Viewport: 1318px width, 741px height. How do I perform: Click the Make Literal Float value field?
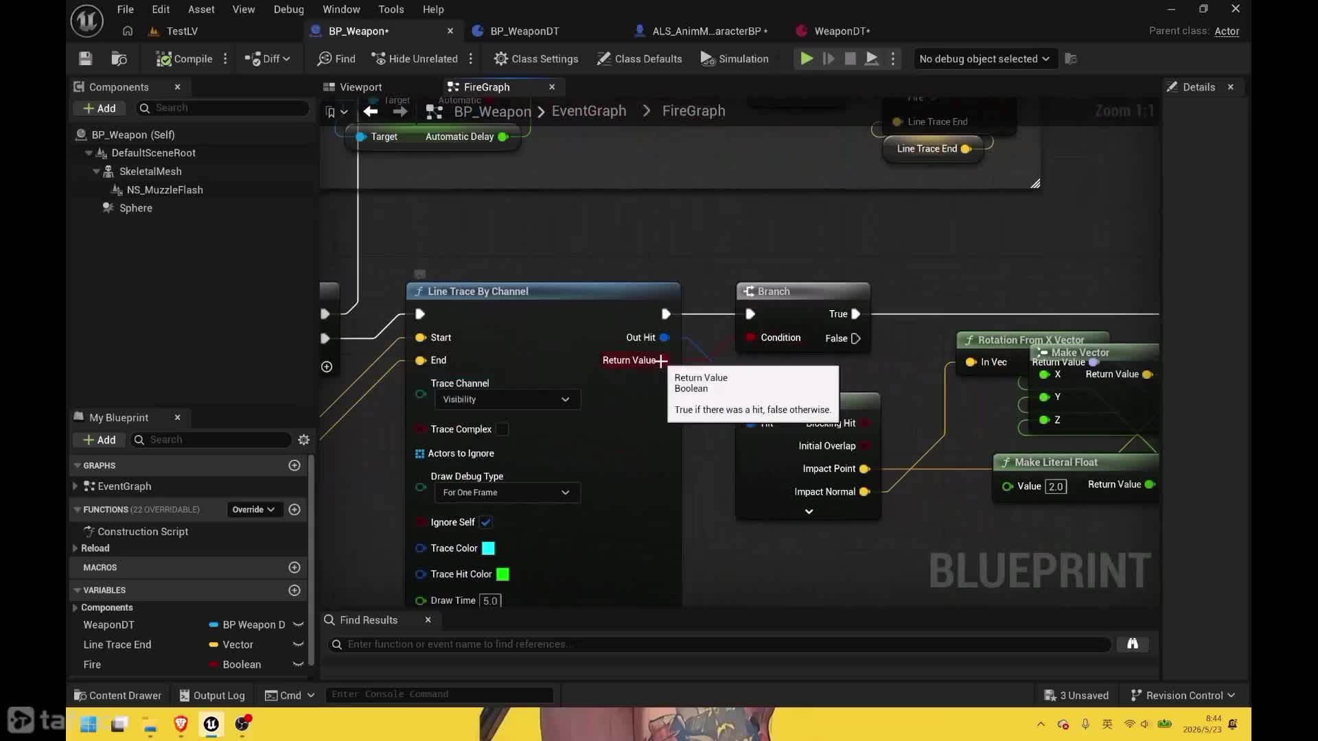pyautogui.click(x=1056, y=486)
